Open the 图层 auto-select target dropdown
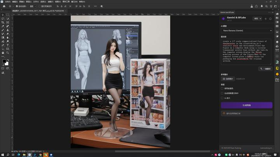This screenshot has height=157, width=280. pyautogui.click(x=33, y=6)
